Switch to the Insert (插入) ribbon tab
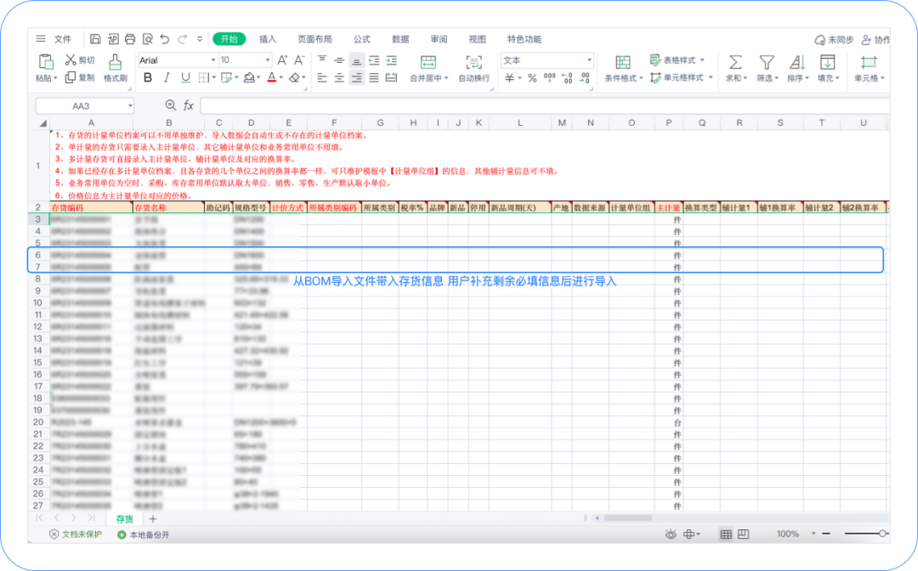 pyautogui.click(x=268, y=39)
